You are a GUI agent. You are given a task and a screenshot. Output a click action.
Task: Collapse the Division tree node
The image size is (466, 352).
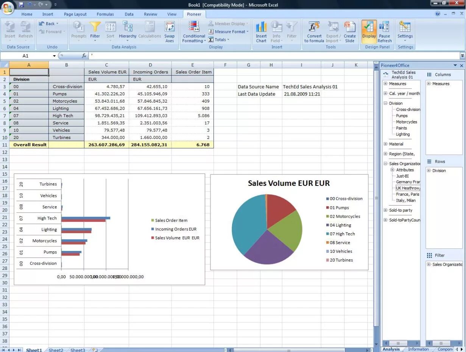(x=385, y=103)
